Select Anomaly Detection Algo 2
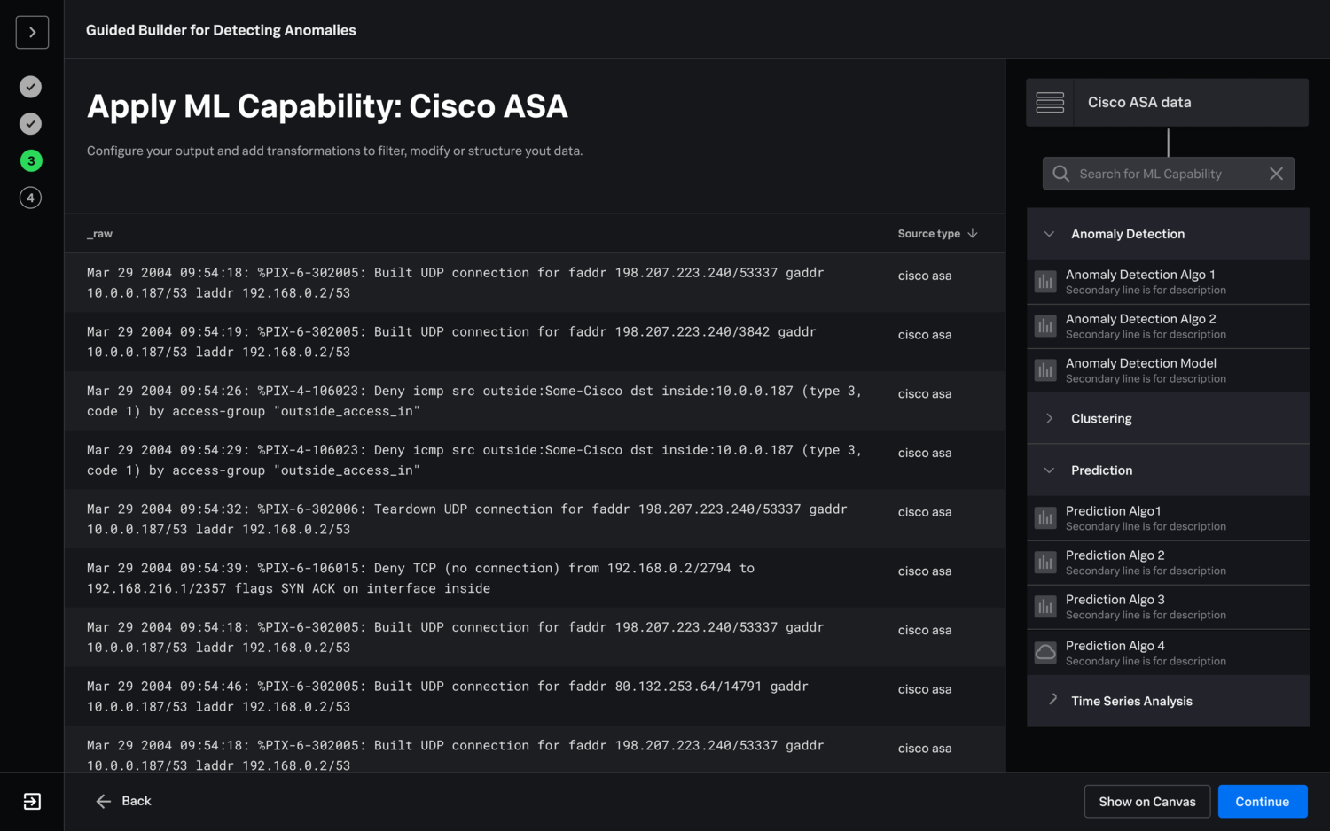Screen dimensions: 1330x831 click(x=1168, y=326)
